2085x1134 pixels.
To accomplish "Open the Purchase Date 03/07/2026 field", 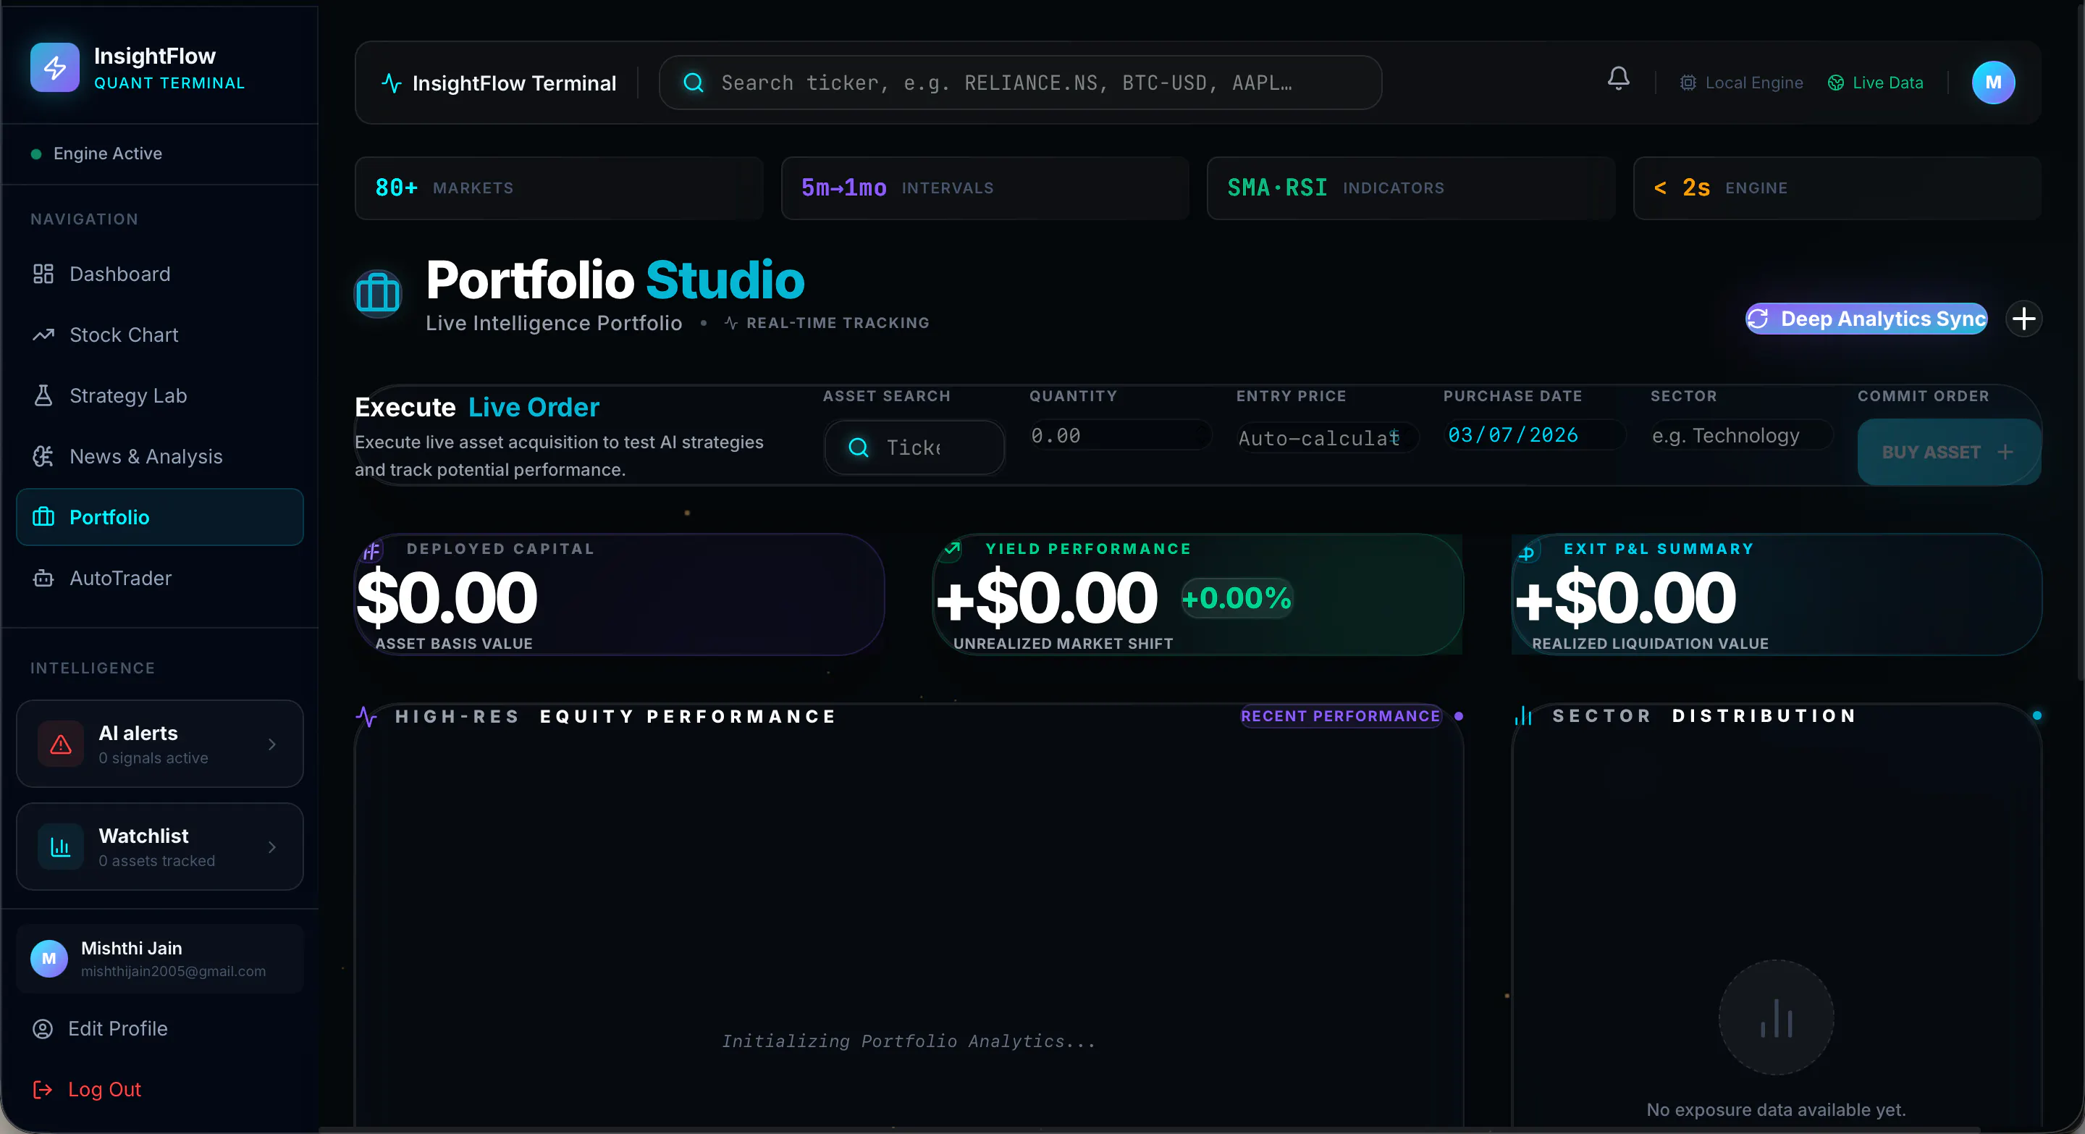I will 1534,434.
